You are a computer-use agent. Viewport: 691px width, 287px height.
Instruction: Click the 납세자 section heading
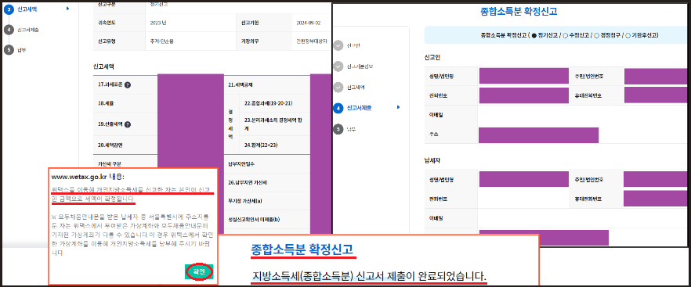432,160
